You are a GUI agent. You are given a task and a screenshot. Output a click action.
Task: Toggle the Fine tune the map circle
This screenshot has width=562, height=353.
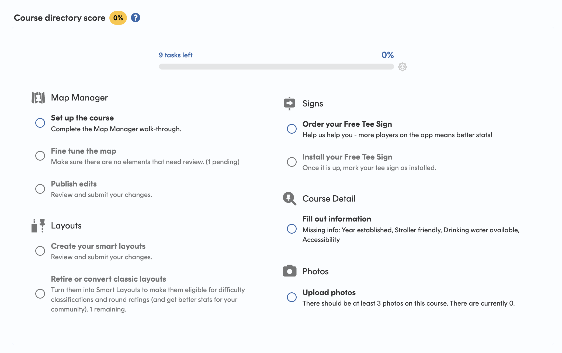click(x=40, y=156)
